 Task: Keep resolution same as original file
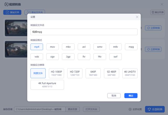click(38, 73)
